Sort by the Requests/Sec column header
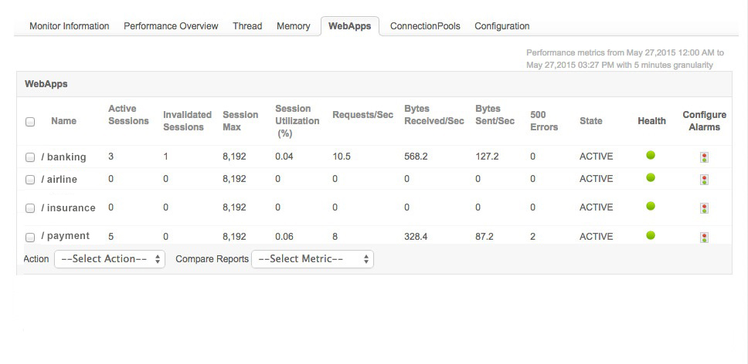The height and width of the screenshot is (364, 748). tap(362, 115)
